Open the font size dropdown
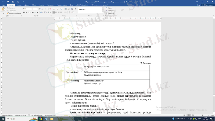 [x=38, y=9]
